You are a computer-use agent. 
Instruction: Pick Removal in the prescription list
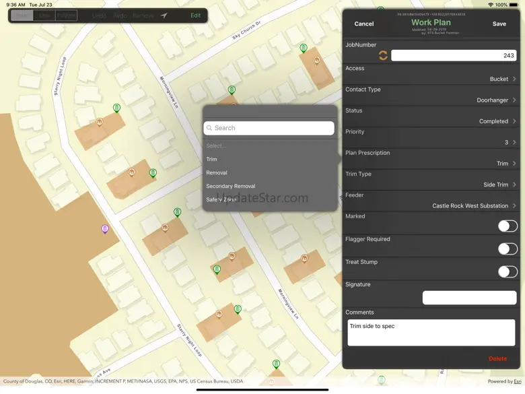[217, 172]
